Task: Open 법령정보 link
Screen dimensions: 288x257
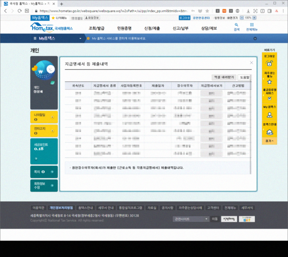Action: click(x=220, y=18)
